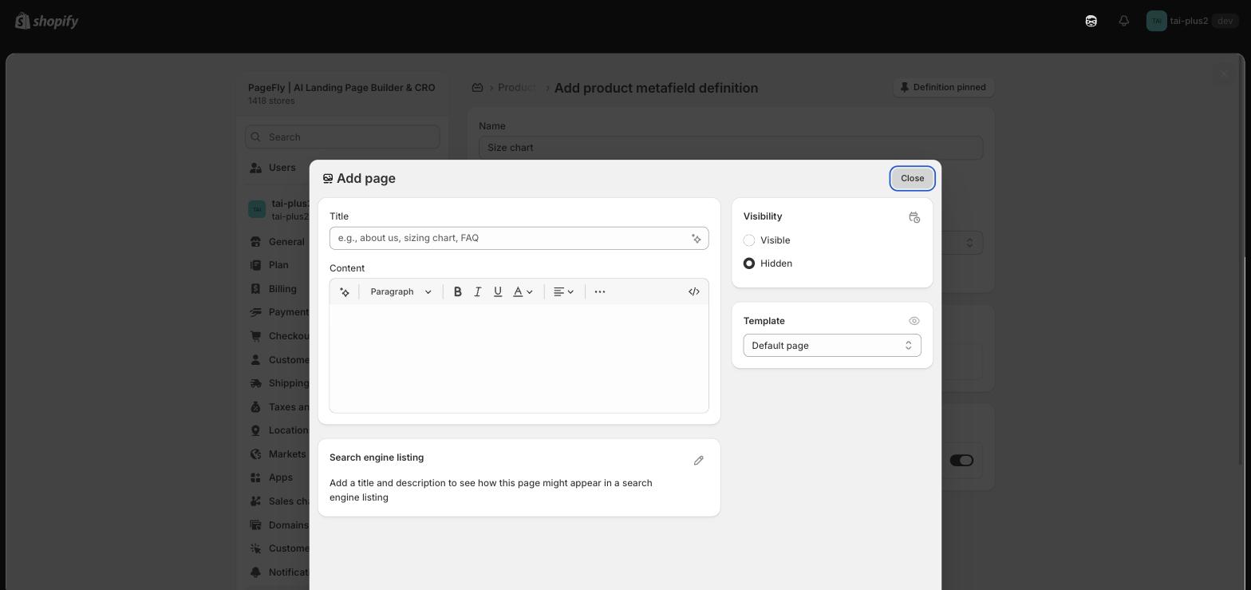Switch to HTML code view
The height and width of the screenshot is (590, 1251).
tap(694, 292)
